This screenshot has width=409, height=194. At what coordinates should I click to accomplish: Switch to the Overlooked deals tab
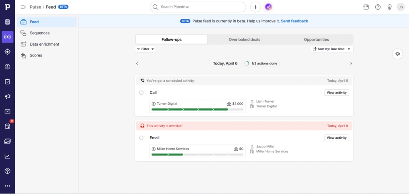coord(245,40)
